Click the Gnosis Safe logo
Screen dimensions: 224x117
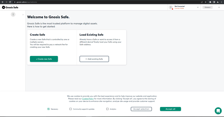10,7
